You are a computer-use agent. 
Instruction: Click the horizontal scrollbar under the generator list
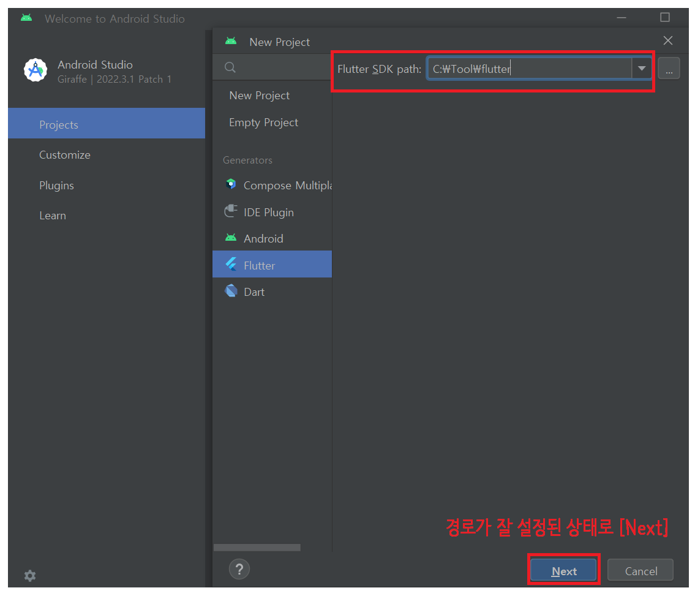pos(257,547)
